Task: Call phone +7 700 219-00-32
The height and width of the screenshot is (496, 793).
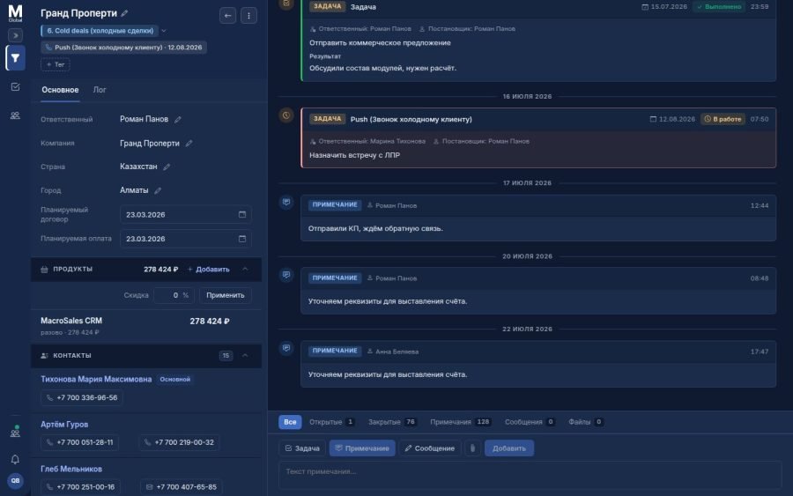Action: pyautogui.click(x=180, y=442)
